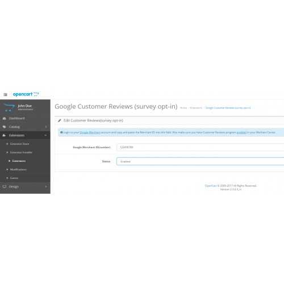Open Modifications submenu item

[x=18, y=169]
